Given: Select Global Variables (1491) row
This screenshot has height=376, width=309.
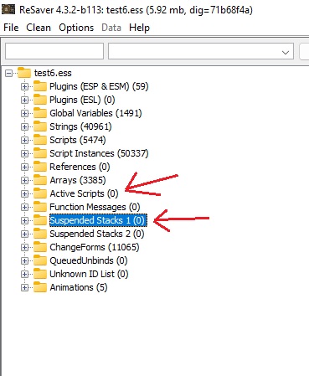Looking at the screenshot, I should [x=95, y=113].
